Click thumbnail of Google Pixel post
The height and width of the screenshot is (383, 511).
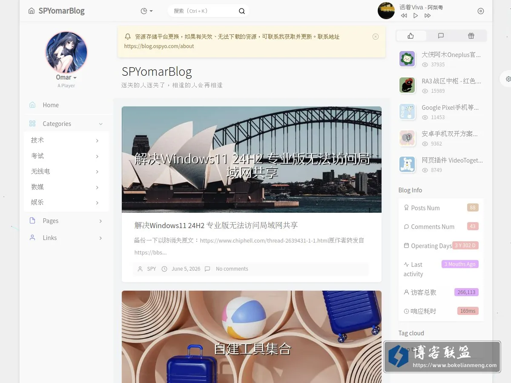coord(407,111)
